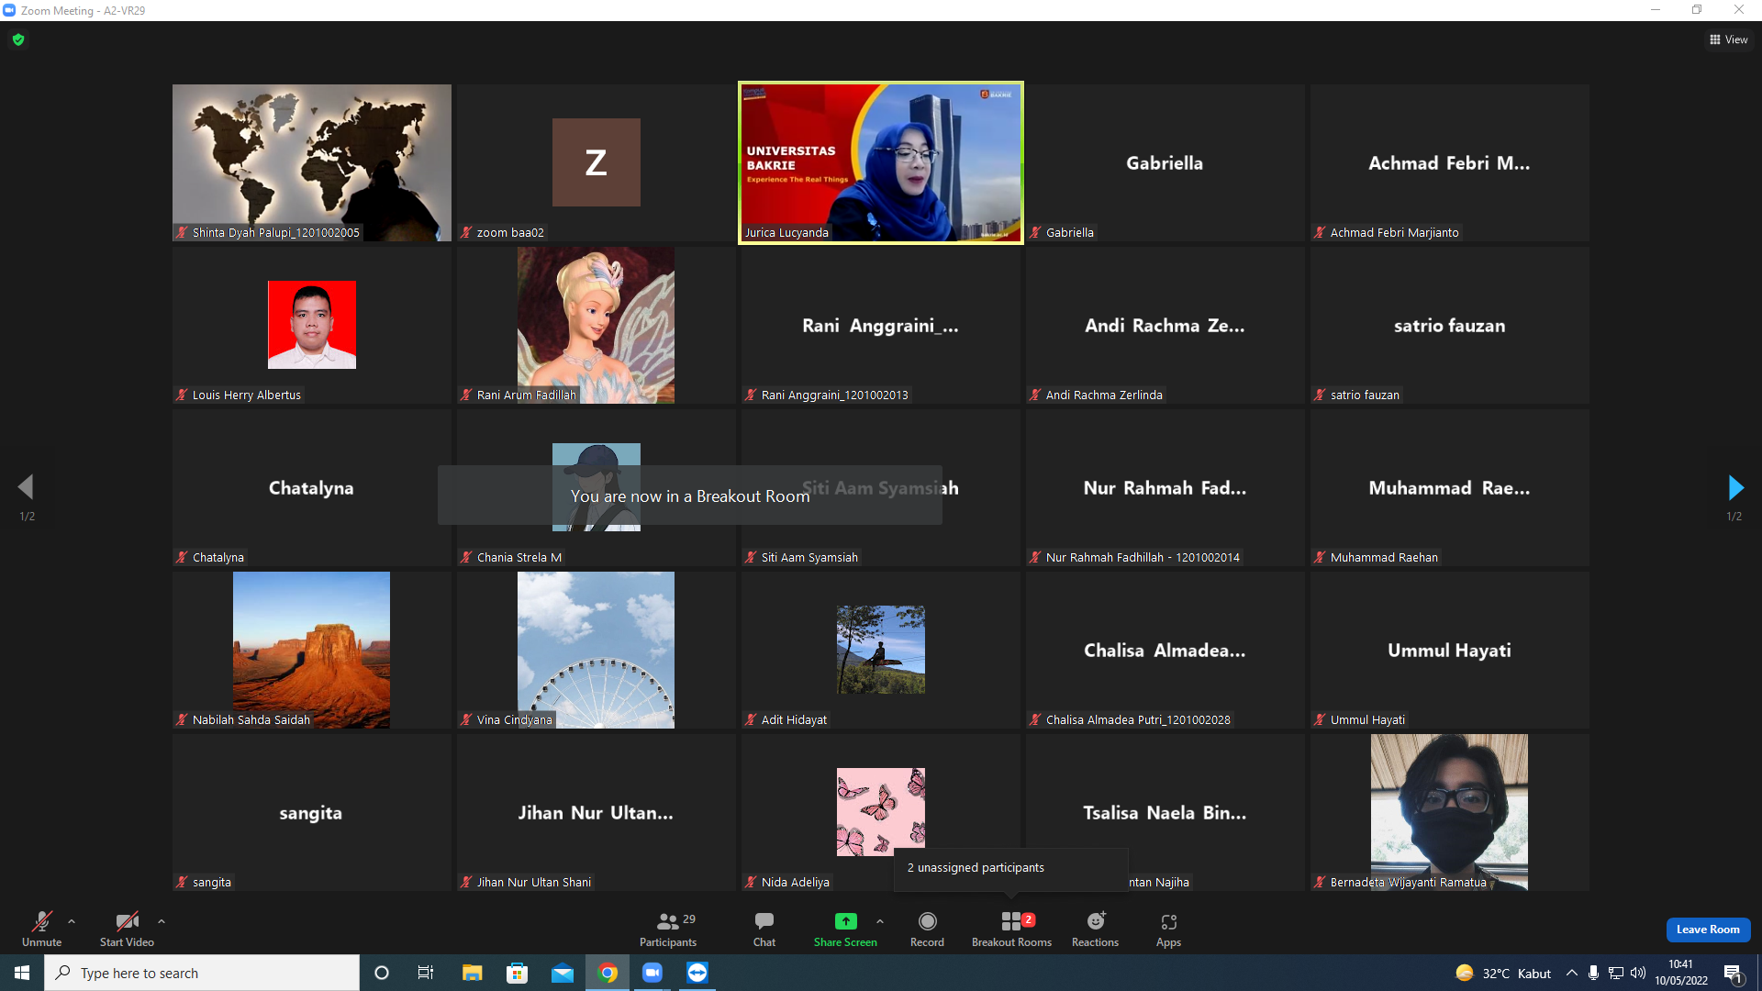
Task: Show hidden system tray icons
Action: 1572,973
